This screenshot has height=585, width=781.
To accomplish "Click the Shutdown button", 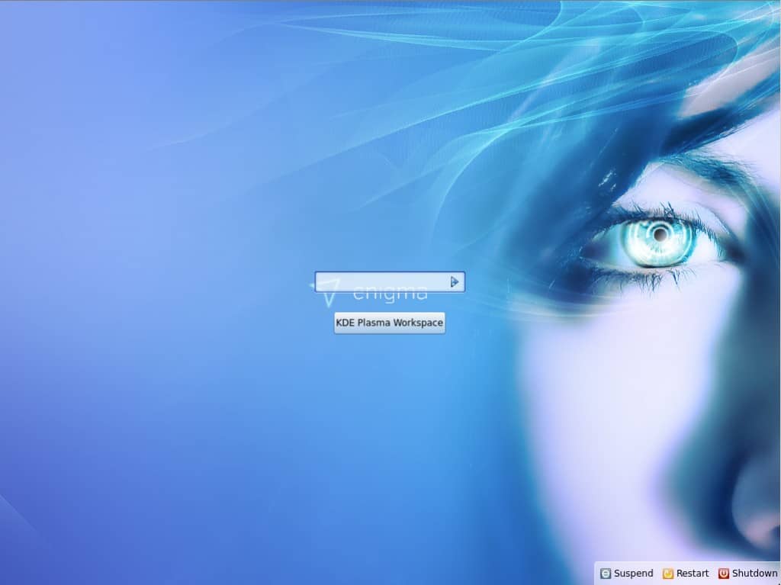I will (747, 574).
